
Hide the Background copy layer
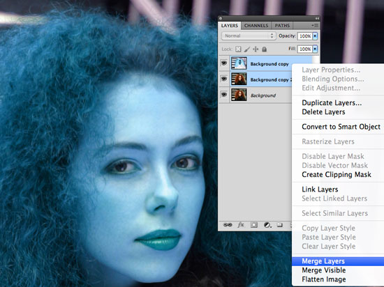224,63
